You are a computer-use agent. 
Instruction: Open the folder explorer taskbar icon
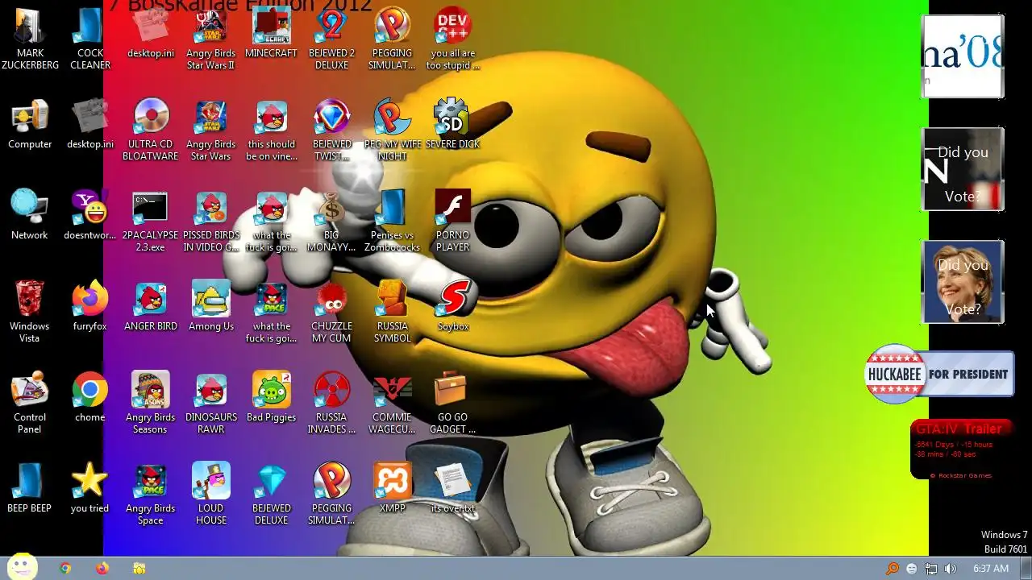point(139,568)
